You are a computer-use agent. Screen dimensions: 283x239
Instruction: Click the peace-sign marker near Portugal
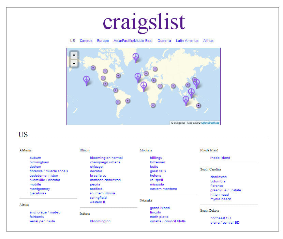pos(138,78)
